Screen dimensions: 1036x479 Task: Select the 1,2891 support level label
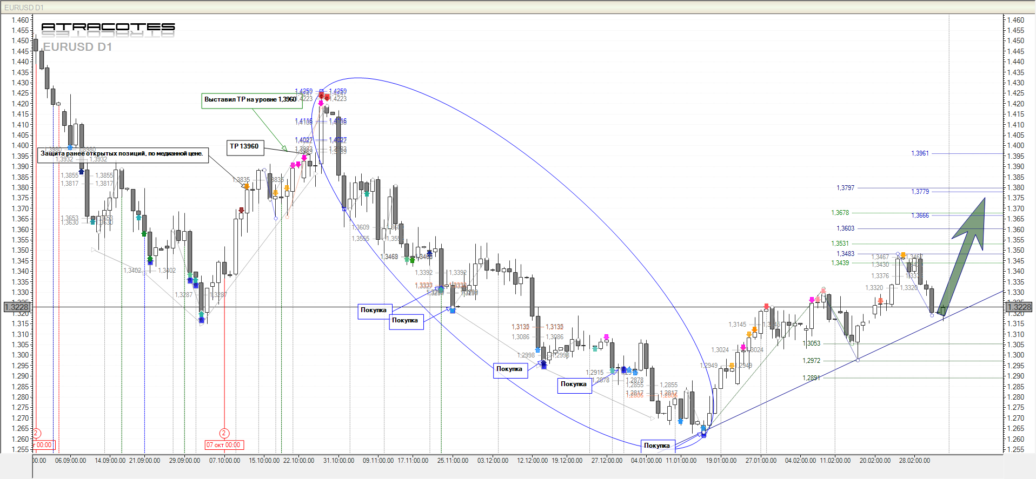(811, 378)
